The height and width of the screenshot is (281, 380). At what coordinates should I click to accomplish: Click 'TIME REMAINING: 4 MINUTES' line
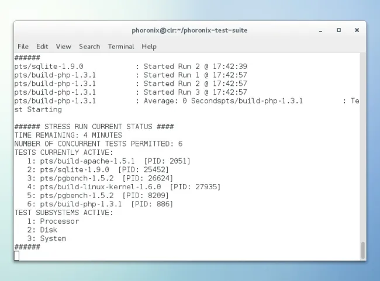pyautogui.click(x=68, y=135)
